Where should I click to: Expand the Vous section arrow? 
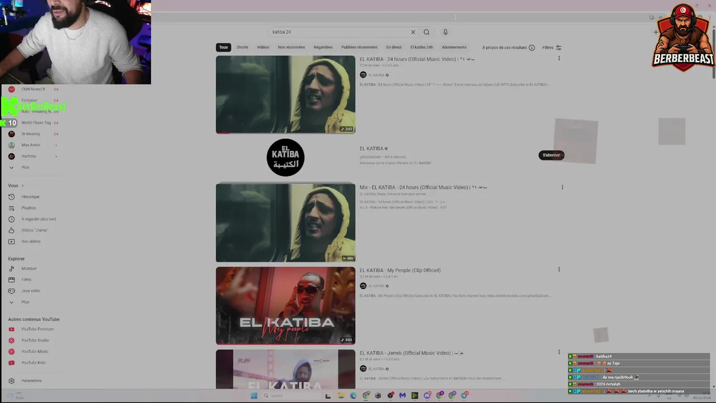22,185
